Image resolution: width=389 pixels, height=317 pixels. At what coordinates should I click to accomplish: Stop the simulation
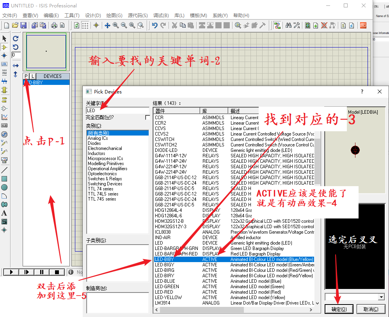point(57,272)
